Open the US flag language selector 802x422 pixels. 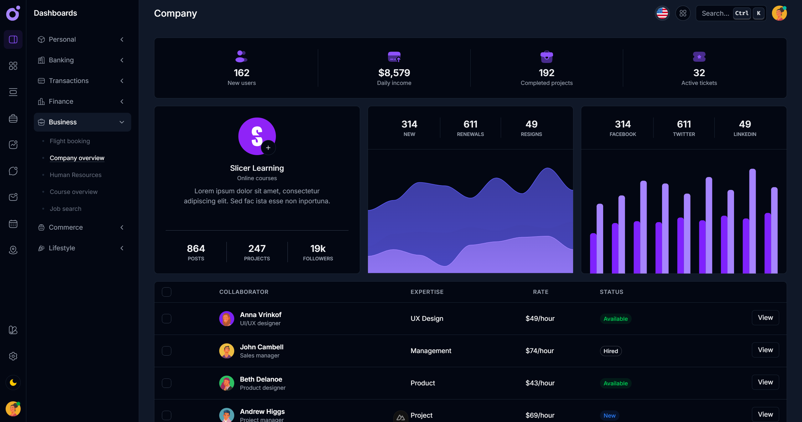coord(662,13)
